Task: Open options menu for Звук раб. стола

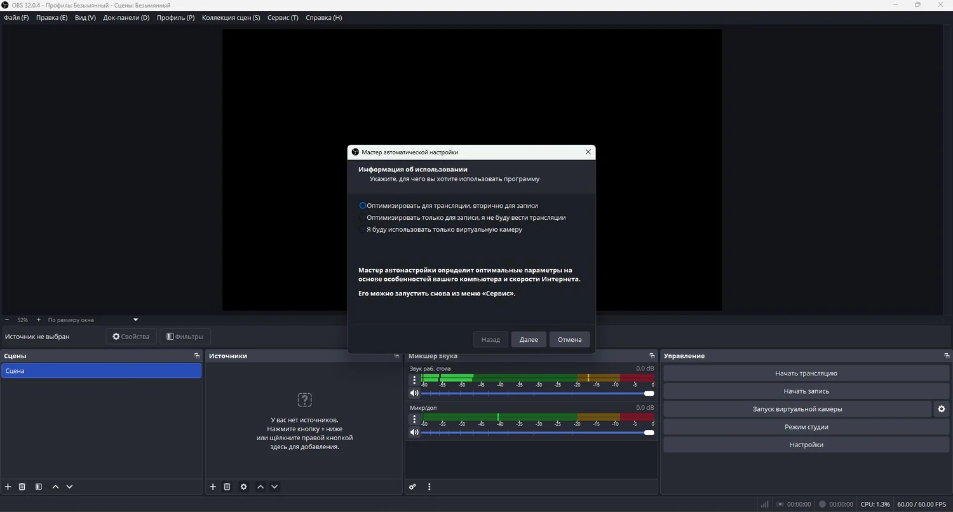Action: coord(414,380)
